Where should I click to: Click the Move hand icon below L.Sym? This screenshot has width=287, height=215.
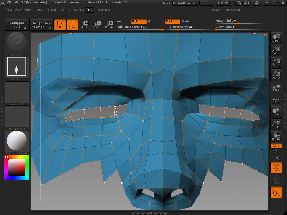point(276,112)
